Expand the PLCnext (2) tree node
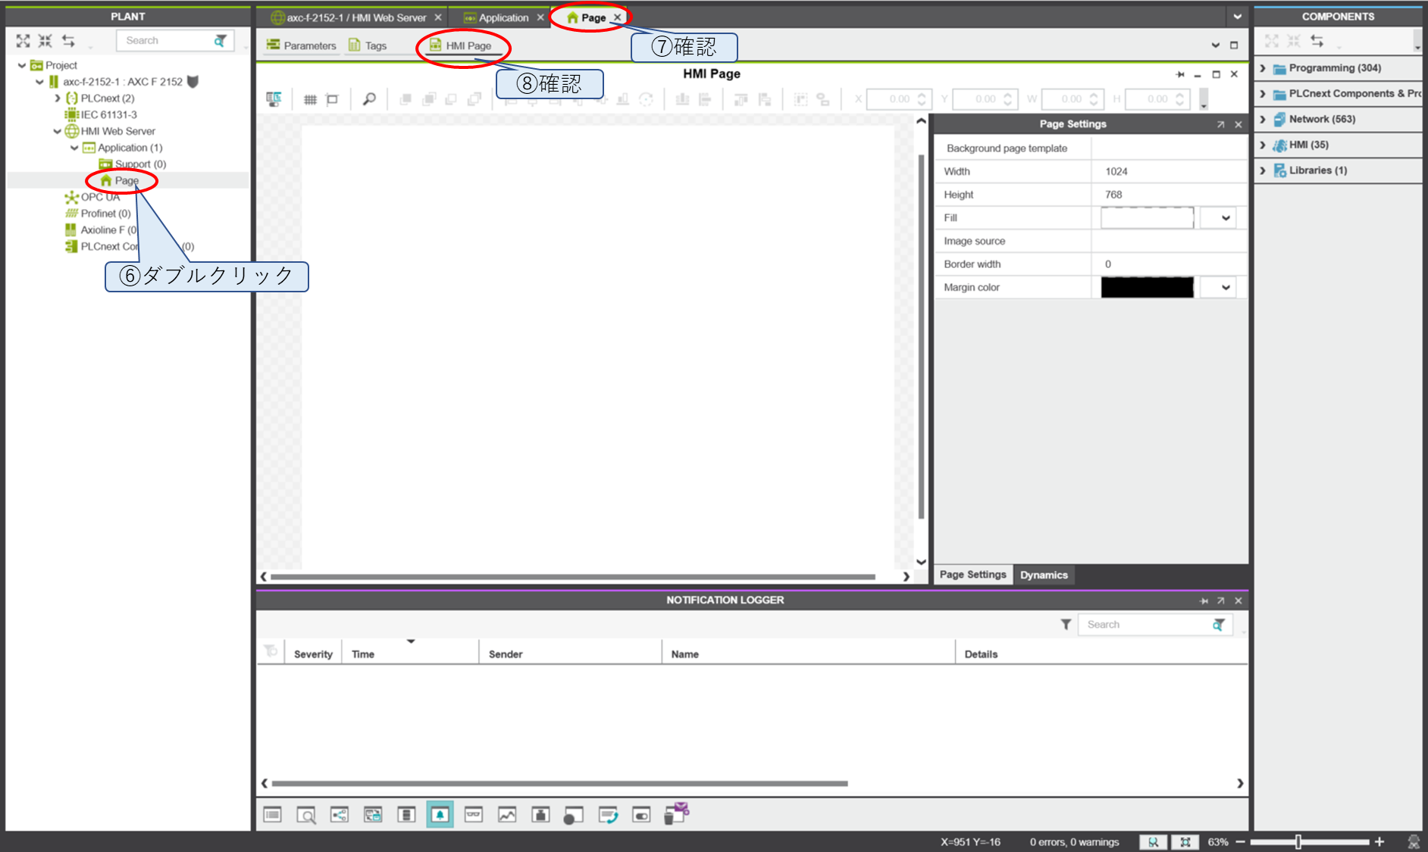This screenshot has width=1428, height=852. [x=58, y=98]
